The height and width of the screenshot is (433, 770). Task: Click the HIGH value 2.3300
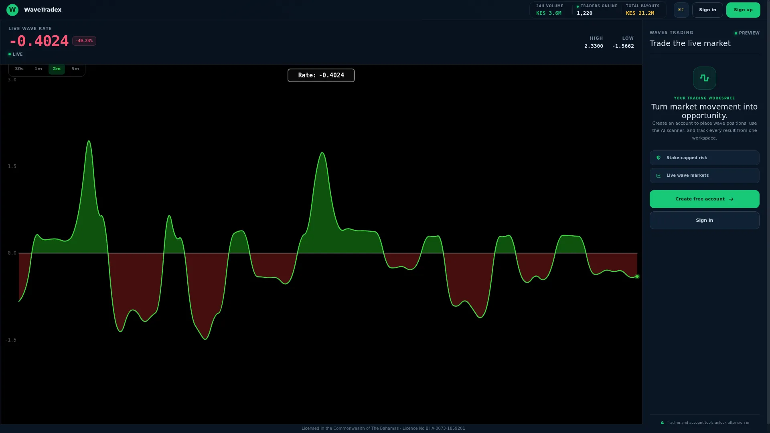594,46
